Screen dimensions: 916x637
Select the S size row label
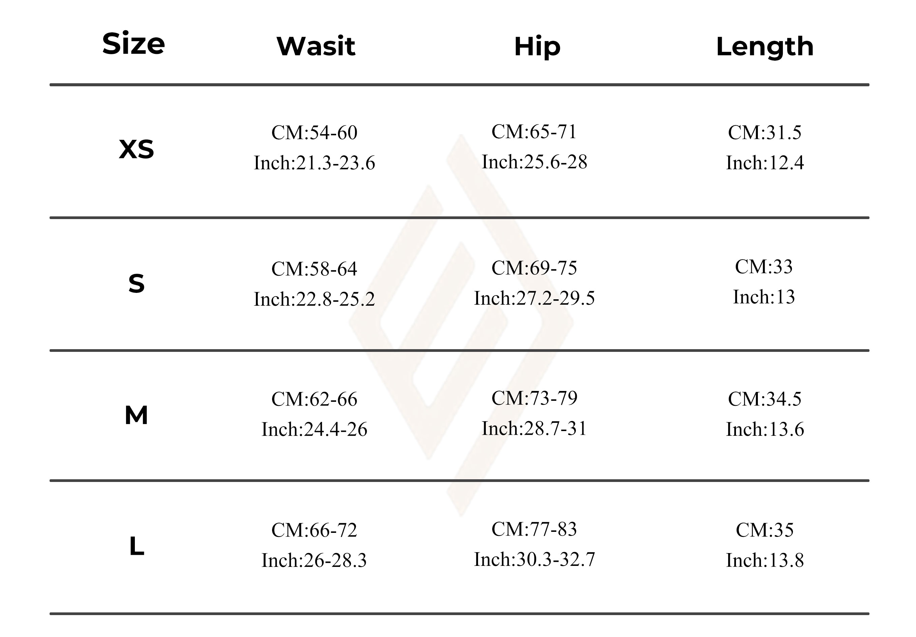coord(137,283)
